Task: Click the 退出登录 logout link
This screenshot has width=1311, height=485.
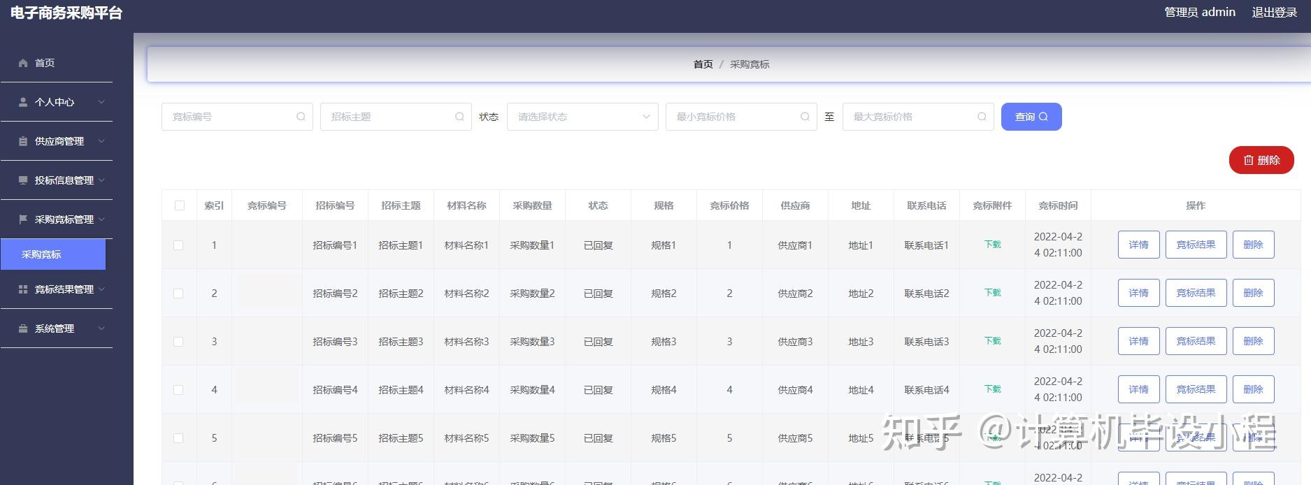Action: click(x=1274, y=13)
